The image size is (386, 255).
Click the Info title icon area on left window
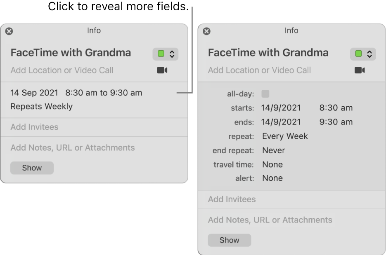pos(94,30)
